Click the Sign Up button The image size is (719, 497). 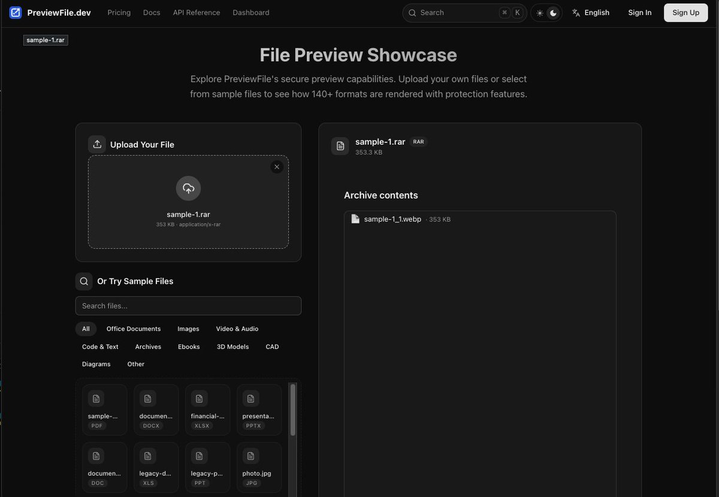coord(686,13)
